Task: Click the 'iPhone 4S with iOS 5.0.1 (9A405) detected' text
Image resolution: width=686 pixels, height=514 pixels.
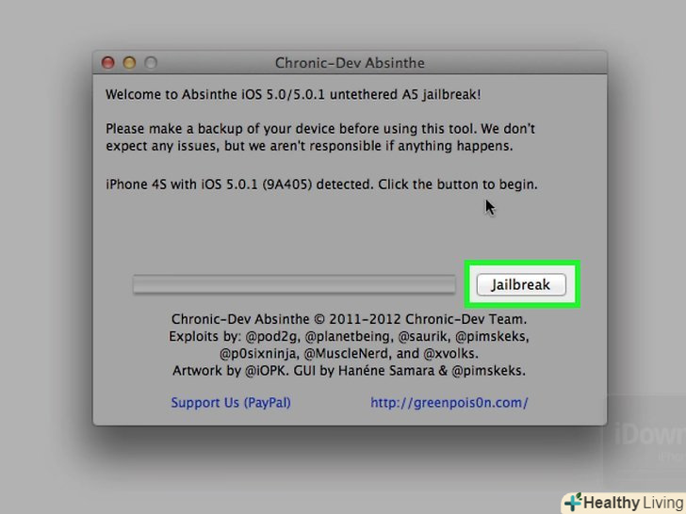Action: tap(321, 185)
